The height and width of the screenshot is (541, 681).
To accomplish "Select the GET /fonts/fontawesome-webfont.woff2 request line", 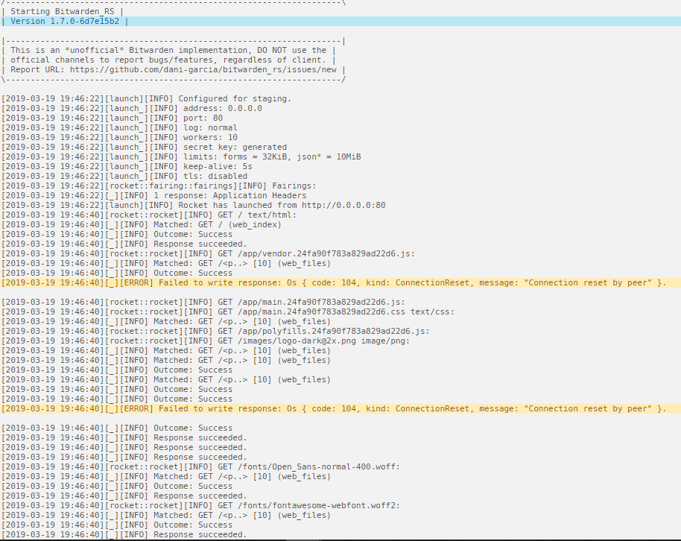I will pos(200,505).
